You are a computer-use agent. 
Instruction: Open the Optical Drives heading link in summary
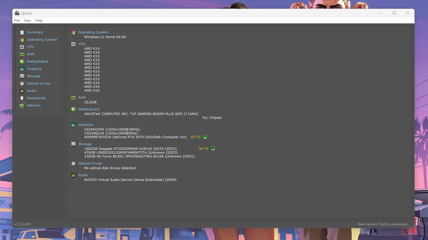[x=90, y=163]
